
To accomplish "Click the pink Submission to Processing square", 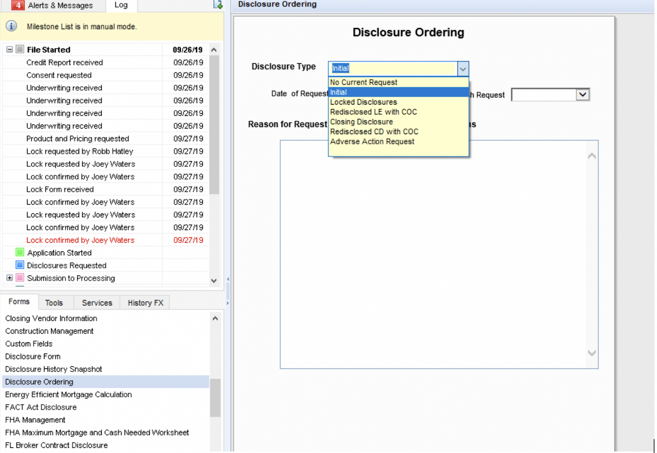I will click(x=20, y=278).
